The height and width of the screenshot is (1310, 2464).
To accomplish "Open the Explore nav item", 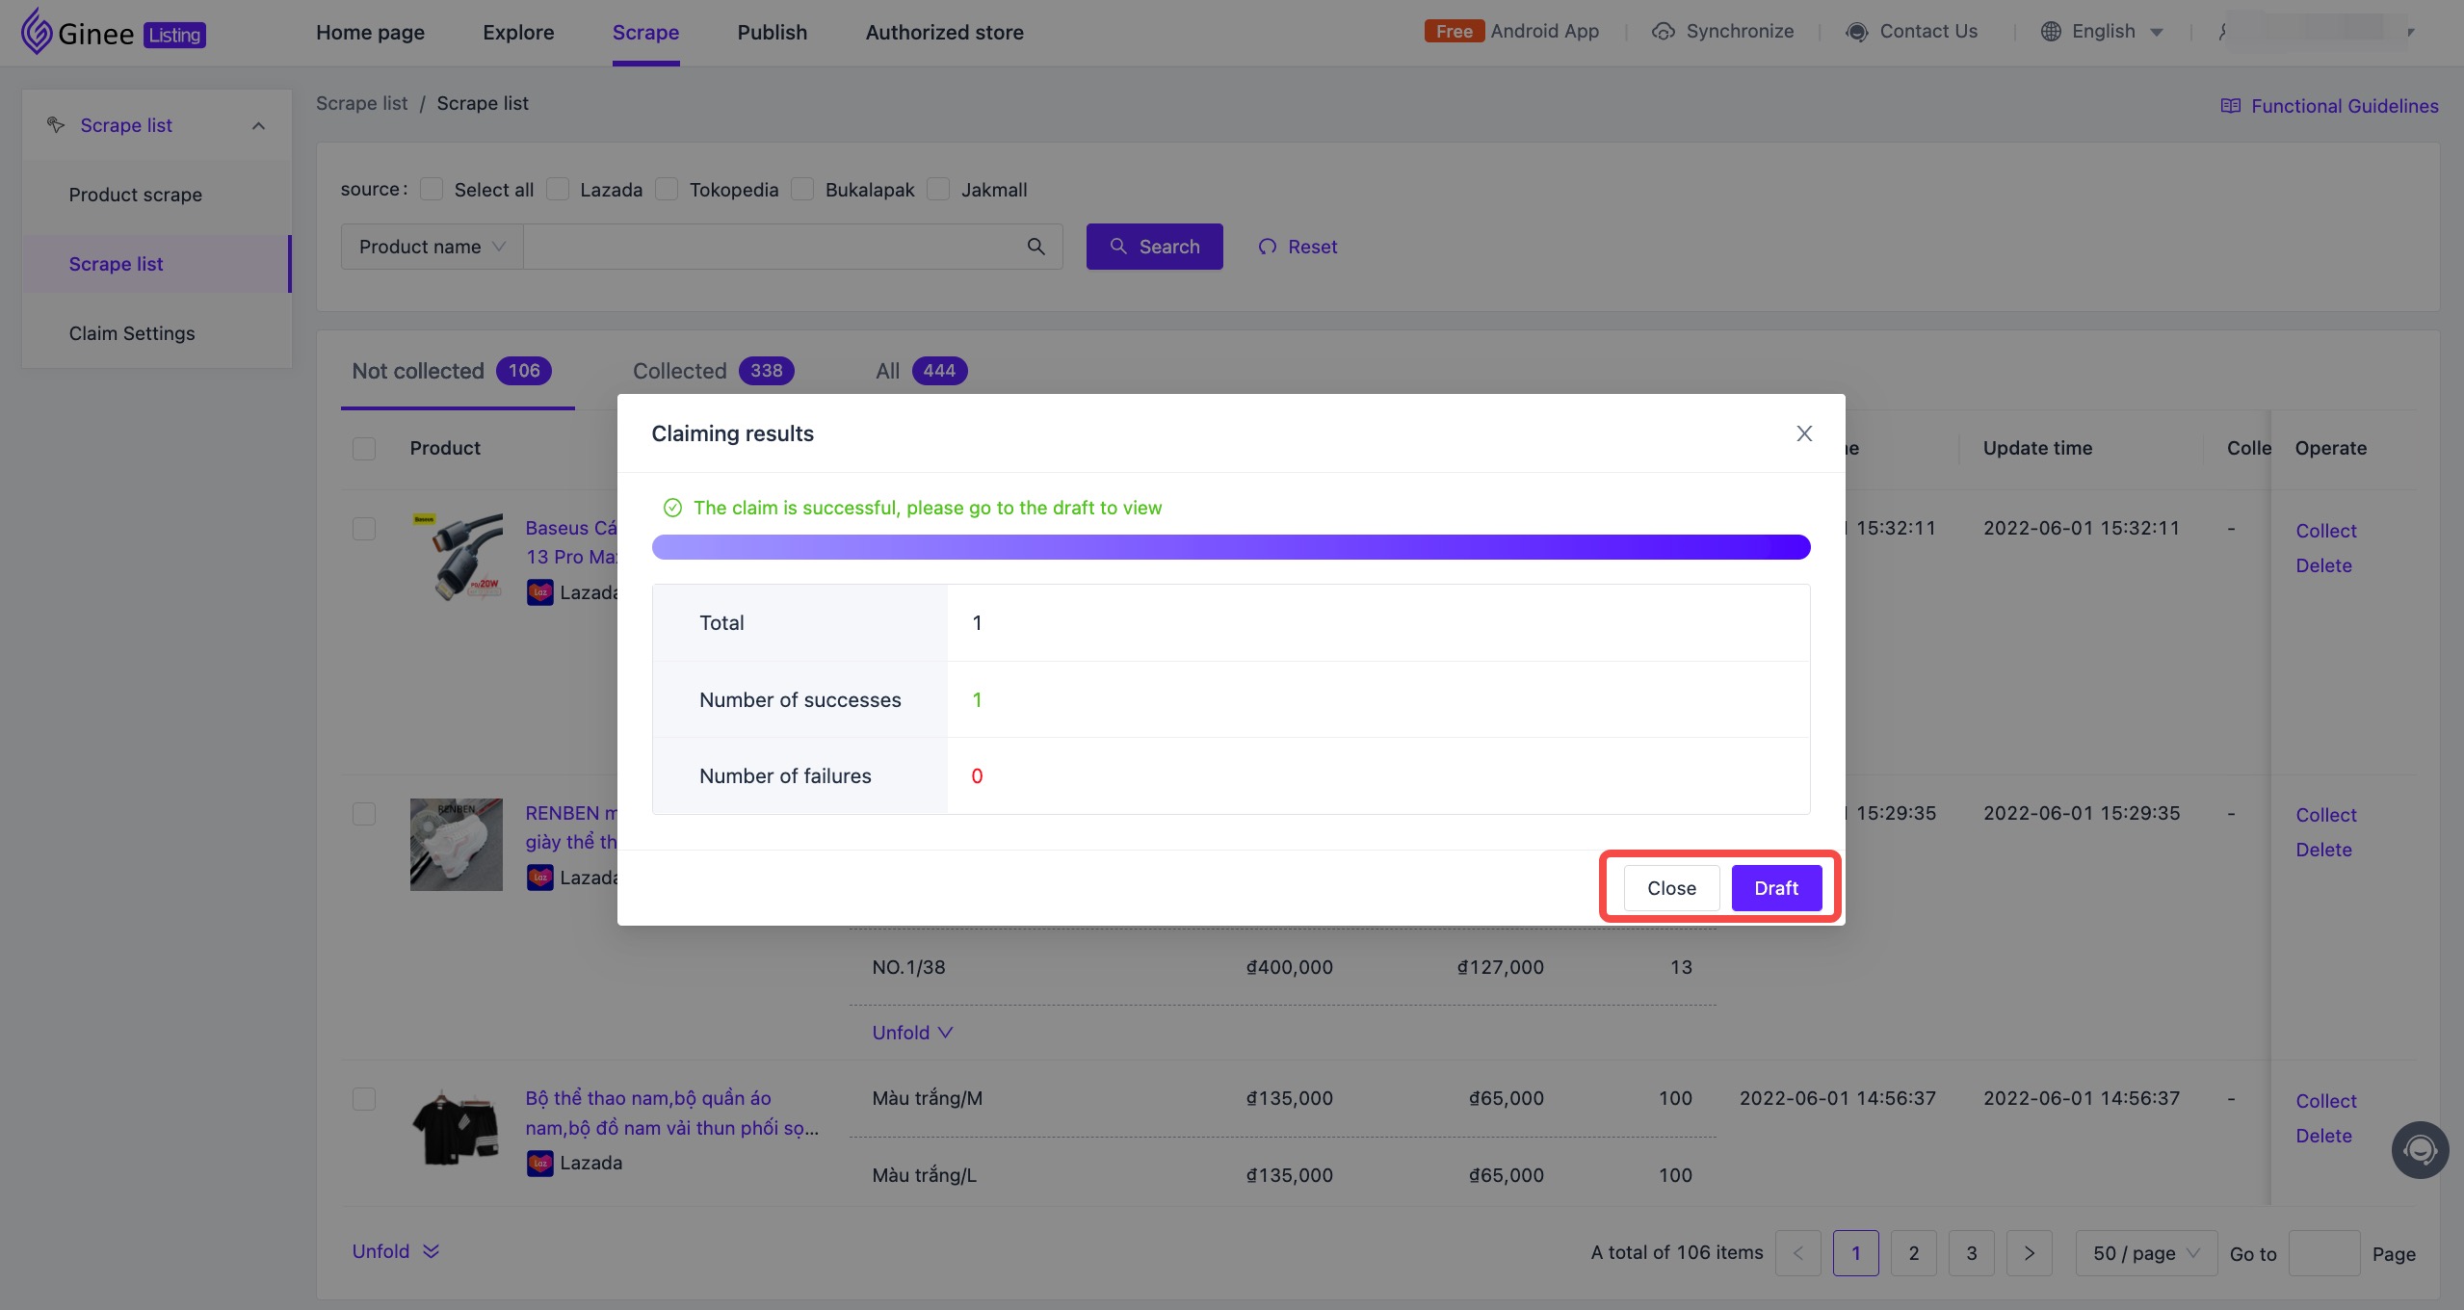I will pyautogui.click(x=518, y=32).
